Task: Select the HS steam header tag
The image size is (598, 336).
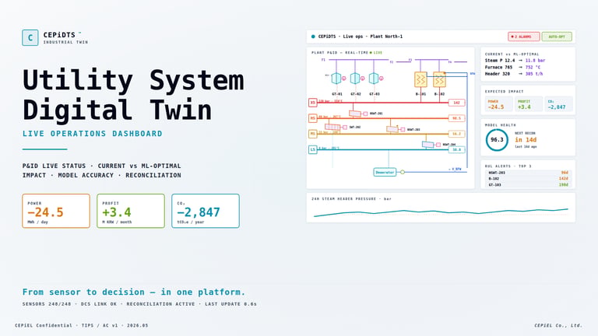Action: (313, 118)
